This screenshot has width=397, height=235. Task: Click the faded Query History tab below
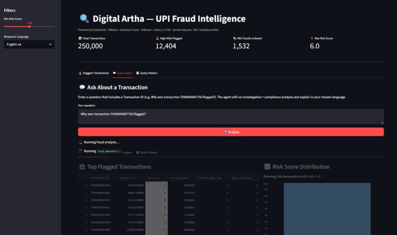(146, 152)
